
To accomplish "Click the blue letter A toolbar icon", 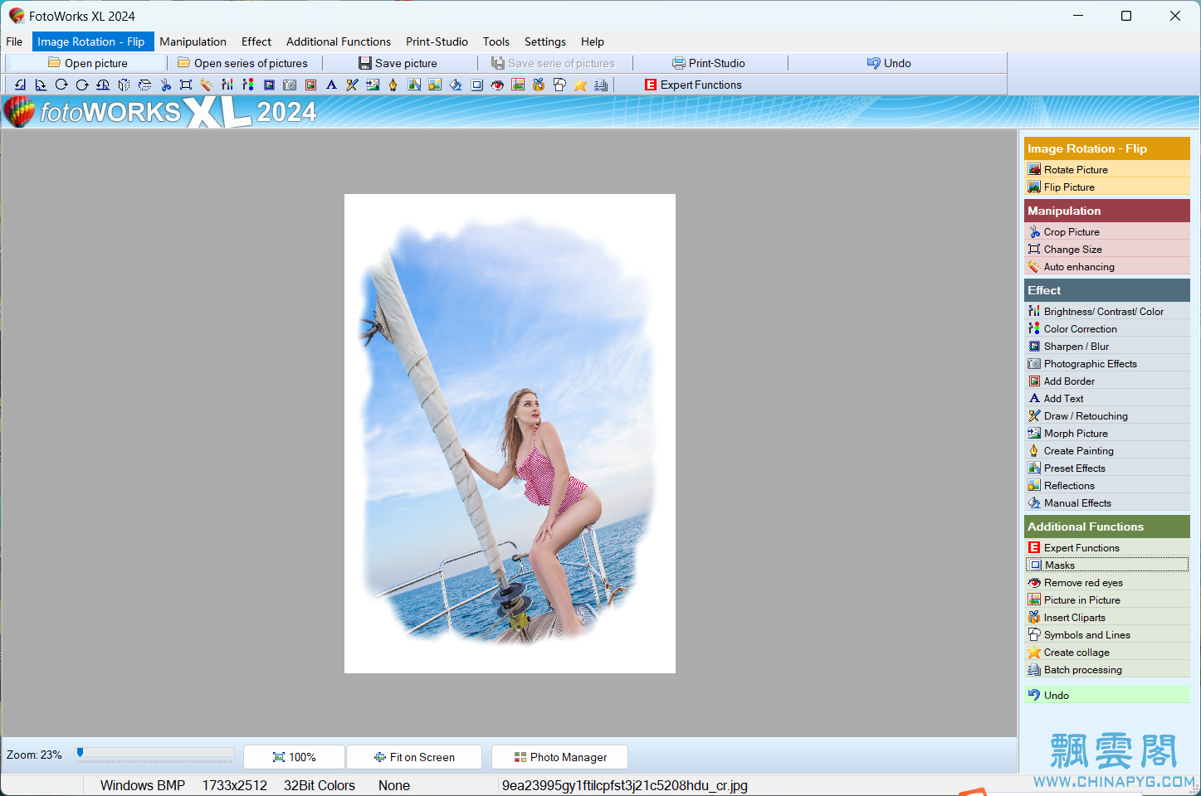I will pos(331,85).
